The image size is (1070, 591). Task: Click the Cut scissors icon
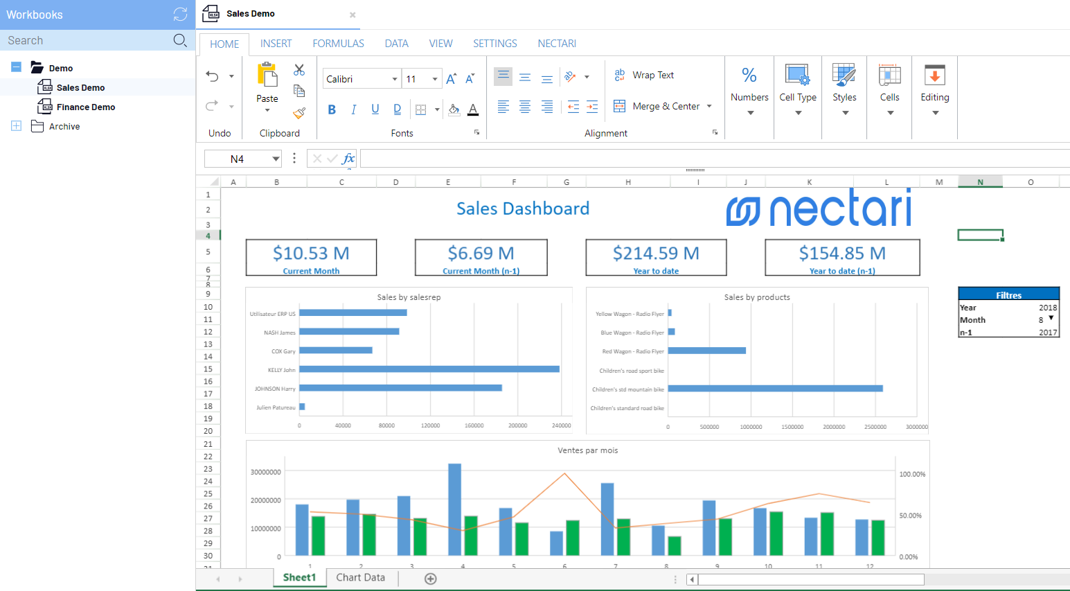pyautogui.click(x=299, y=70)
